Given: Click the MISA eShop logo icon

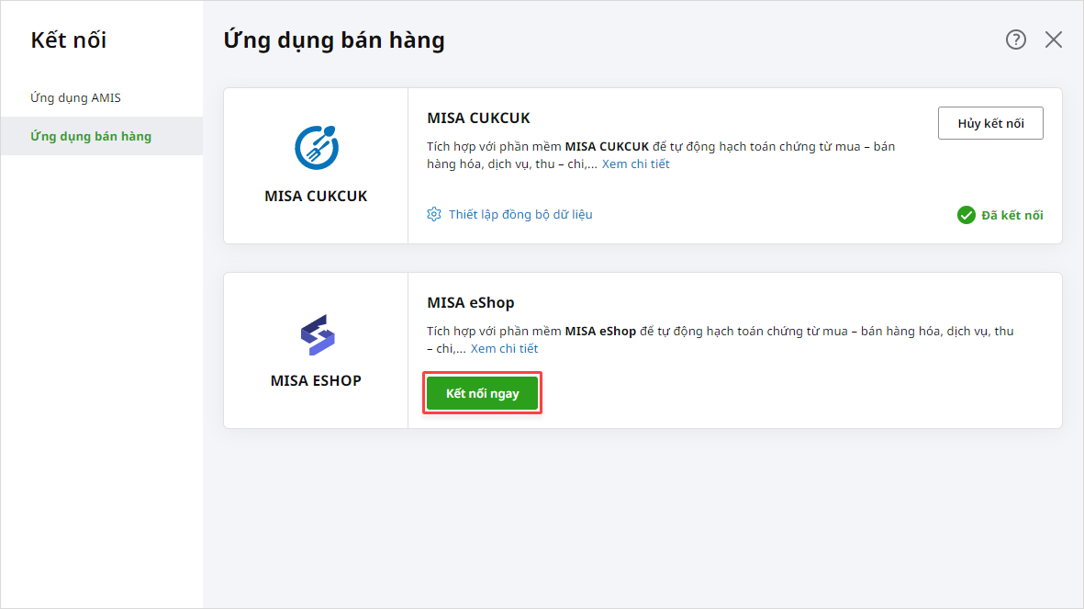Looking at the screenshot, I should tap(318, 335).
